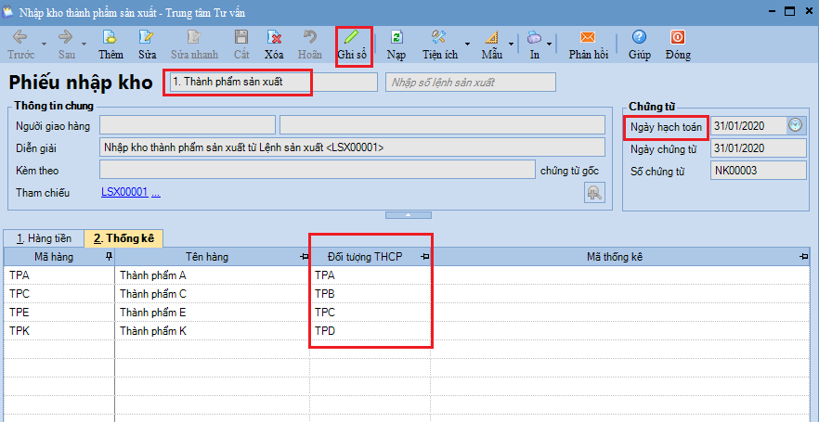Open the dropdown arrow next to Sau
This screenshot has width=819, height=422.
tap(84, 44)
